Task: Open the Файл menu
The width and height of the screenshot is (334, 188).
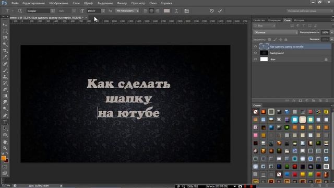Action: 15,3
